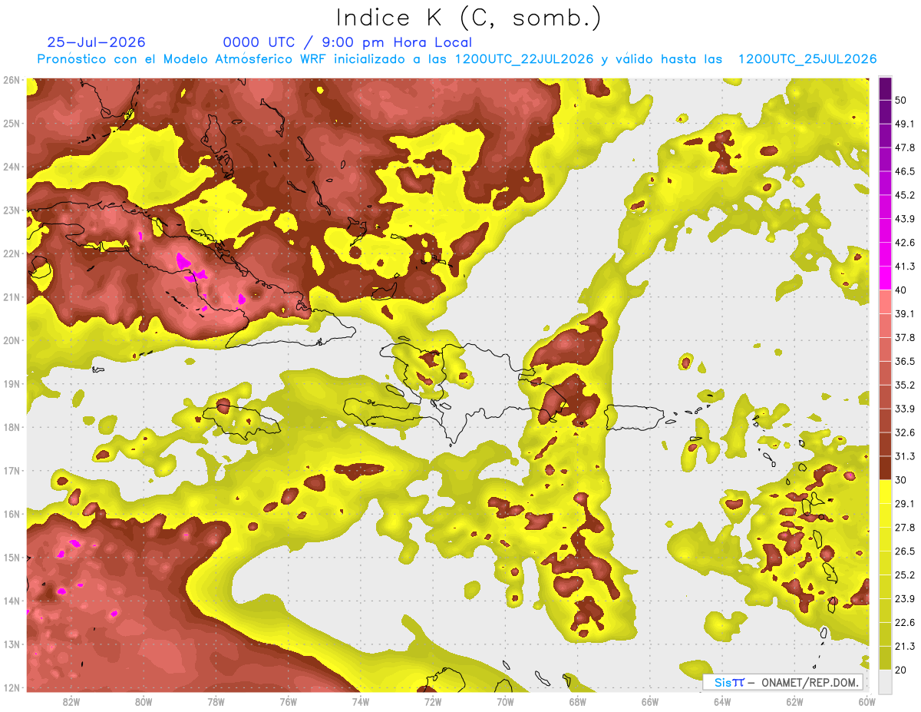Click colorbar value "49.1"
The width and height of the screenshot is (921, 712).
click(905, 124)
